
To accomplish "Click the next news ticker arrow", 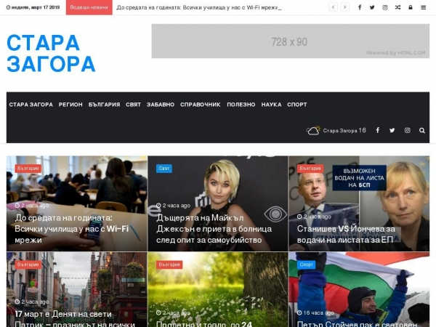I will (344, 7).
